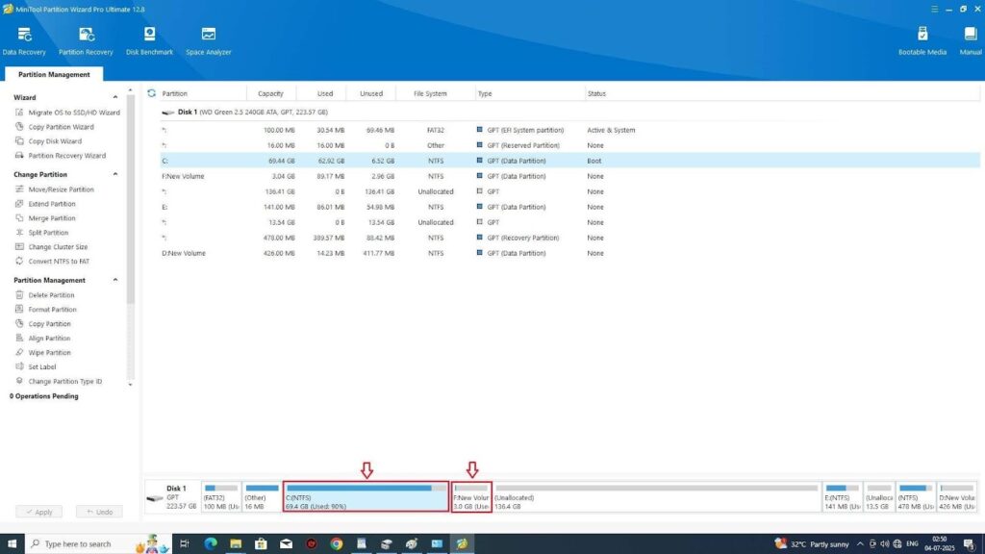Open Space Analyzer
Screen dimensions: 985x554
click(x=209, y=40)
